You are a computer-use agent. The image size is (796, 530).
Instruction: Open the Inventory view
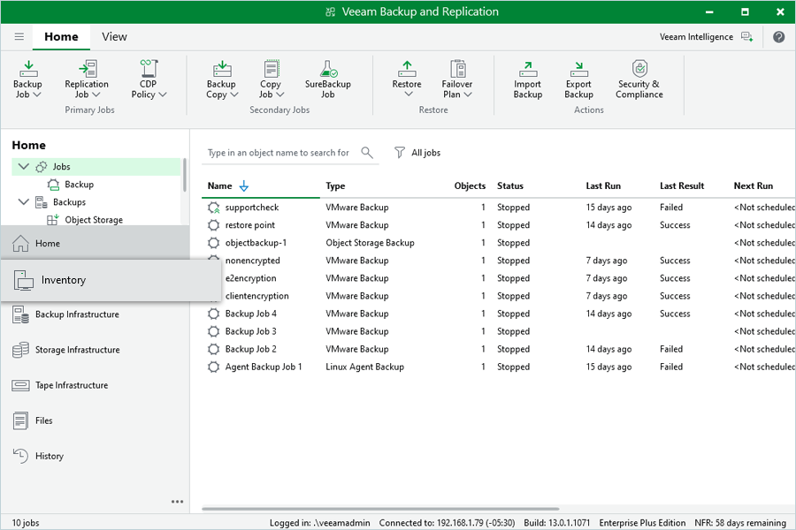click(64, 280)
